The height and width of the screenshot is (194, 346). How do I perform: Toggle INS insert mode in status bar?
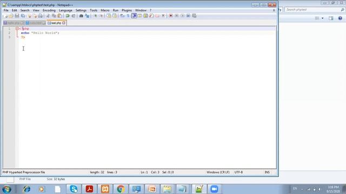point(267,172)
